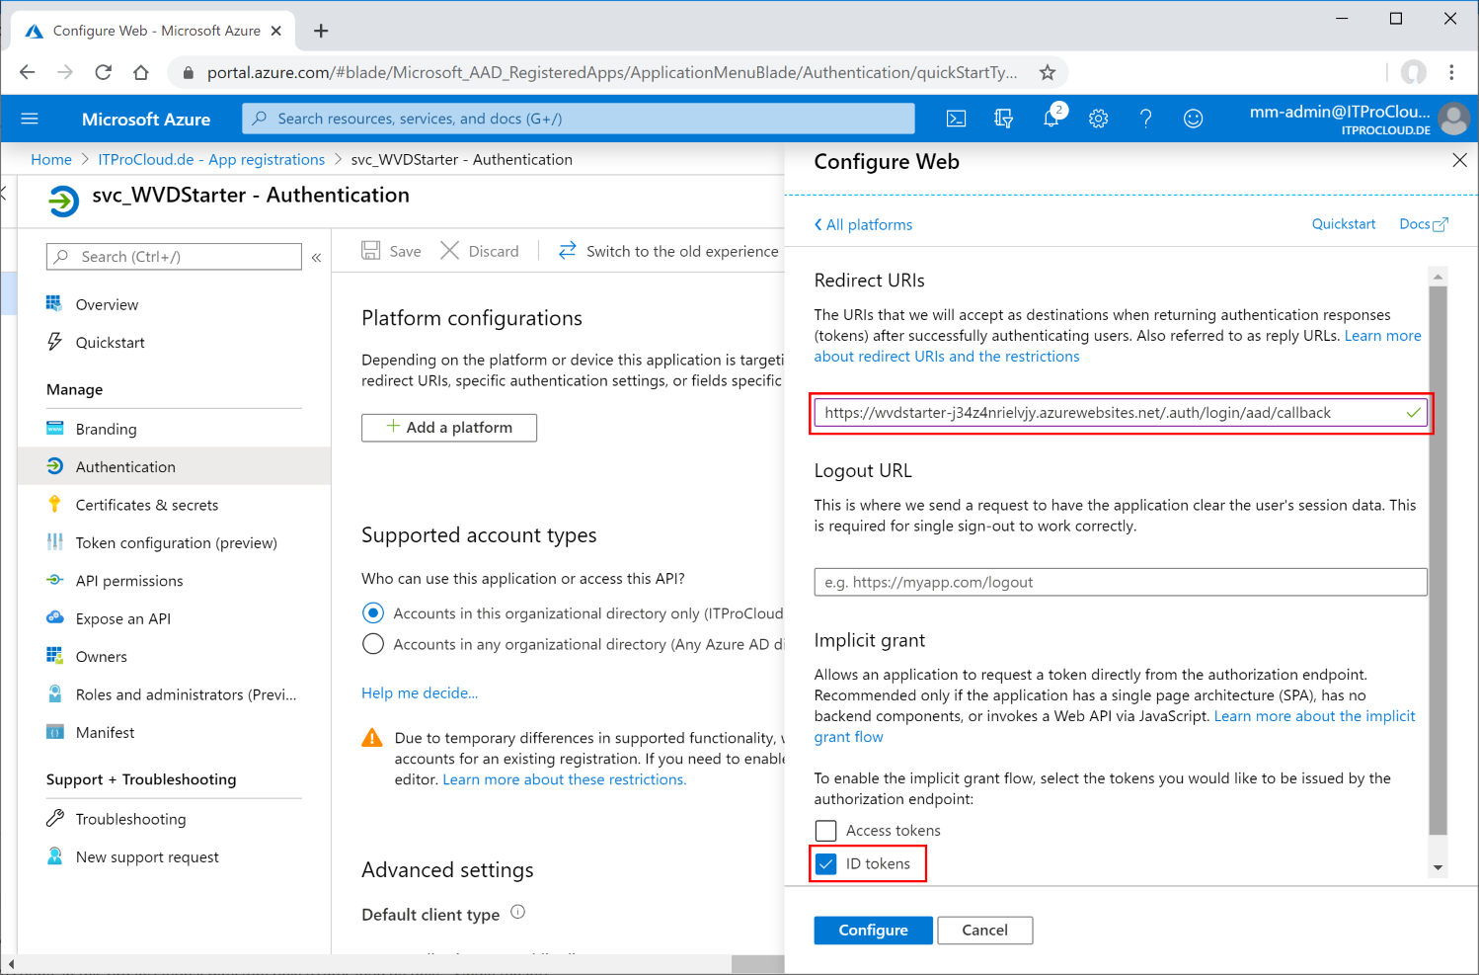1479x975 pixels.
Task: Go back in browser history
Action: tap(28, 72)
